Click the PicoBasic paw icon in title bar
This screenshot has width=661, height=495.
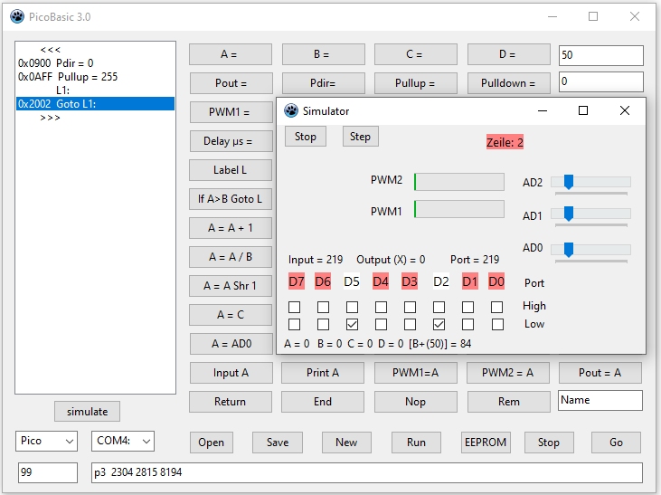click(17, 16)
